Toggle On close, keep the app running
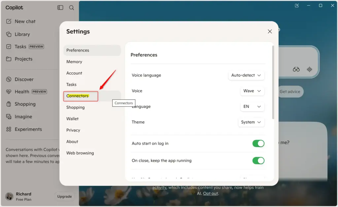 pos(258,161)
